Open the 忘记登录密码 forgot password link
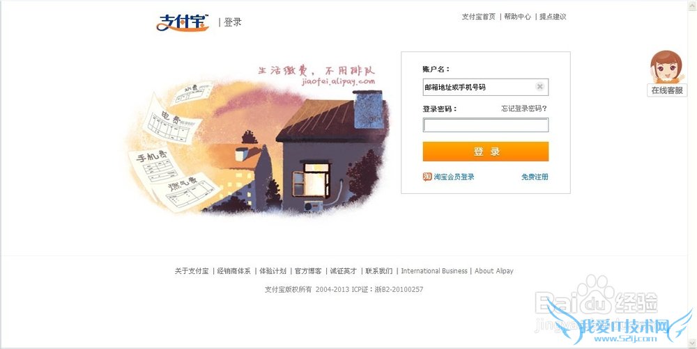This screenshot has height=349, width=697. [x=524, y=108]
